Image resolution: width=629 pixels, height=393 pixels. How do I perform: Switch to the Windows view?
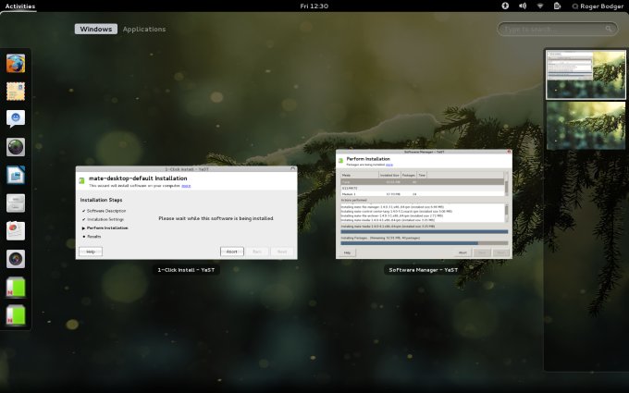point(96,29)
